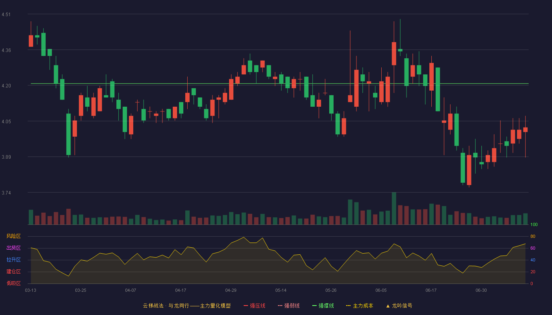Toggle the 龙吟信号 legend item
This screenshot has width=552, height=315.
[399, 306]
